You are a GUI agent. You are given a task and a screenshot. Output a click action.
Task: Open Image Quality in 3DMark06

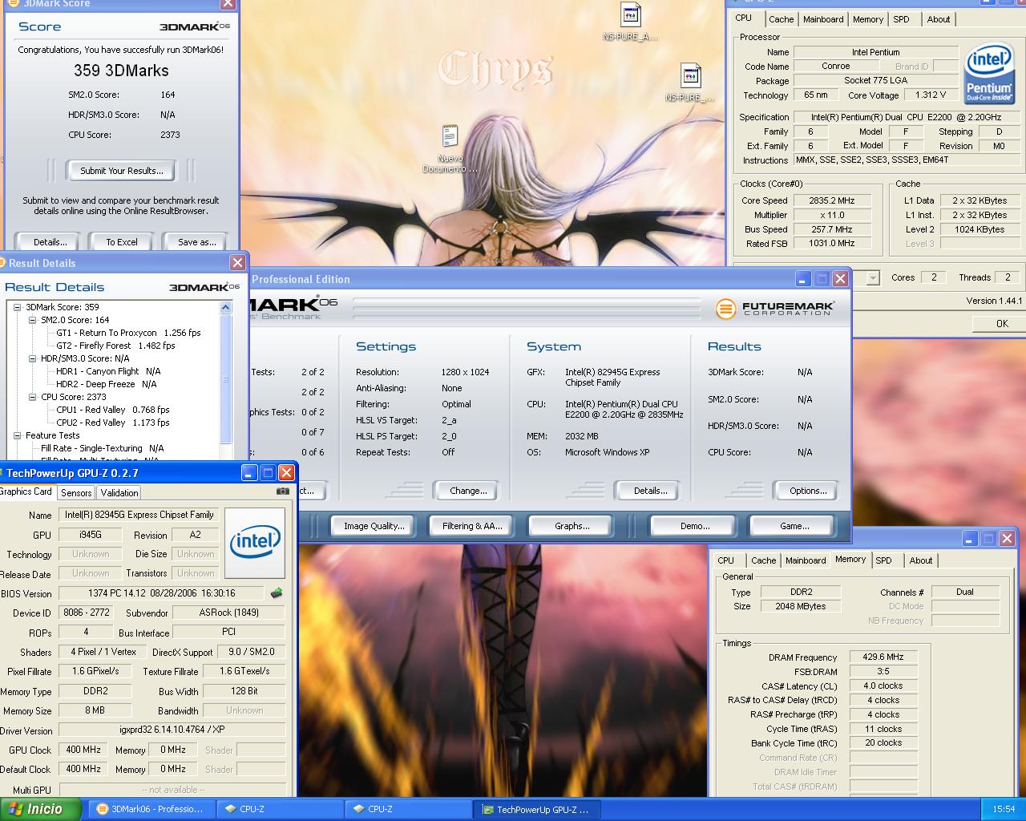click(x=374, y=526)
